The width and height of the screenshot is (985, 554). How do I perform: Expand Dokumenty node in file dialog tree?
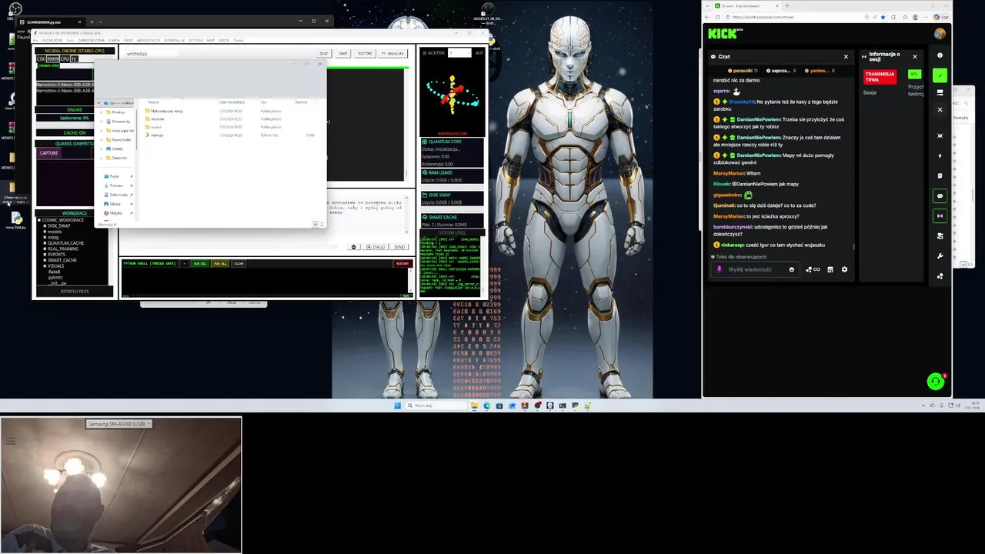point(101,121)
